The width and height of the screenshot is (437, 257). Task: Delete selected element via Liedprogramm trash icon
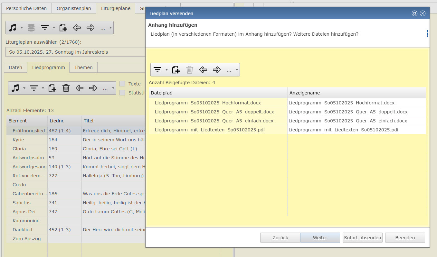(x=66, y=88)
